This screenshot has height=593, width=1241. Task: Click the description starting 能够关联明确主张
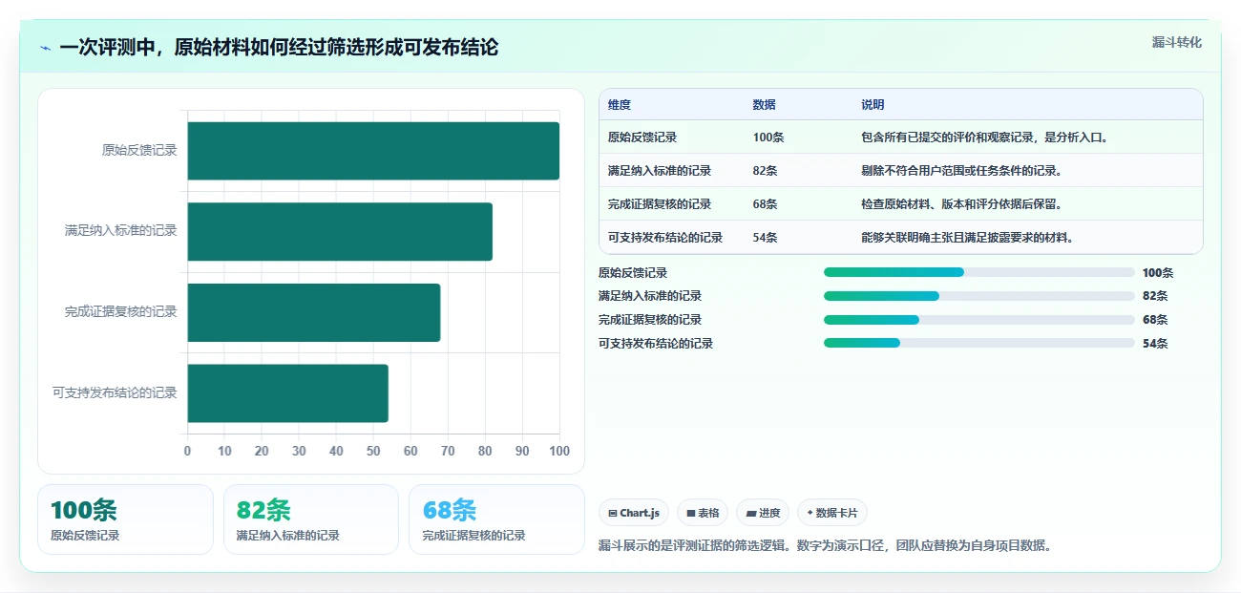(968, 238)
